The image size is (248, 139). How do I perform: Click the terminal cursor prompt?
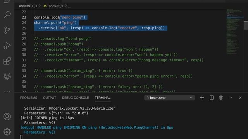click(21, 137)
